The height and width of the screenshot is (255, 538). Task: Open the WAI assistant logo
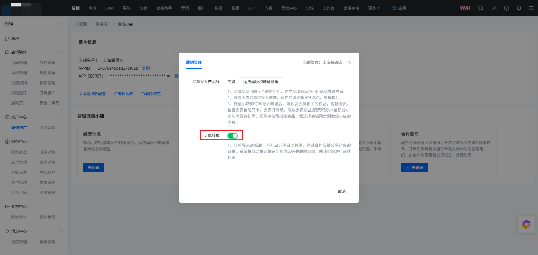[465, 8]
